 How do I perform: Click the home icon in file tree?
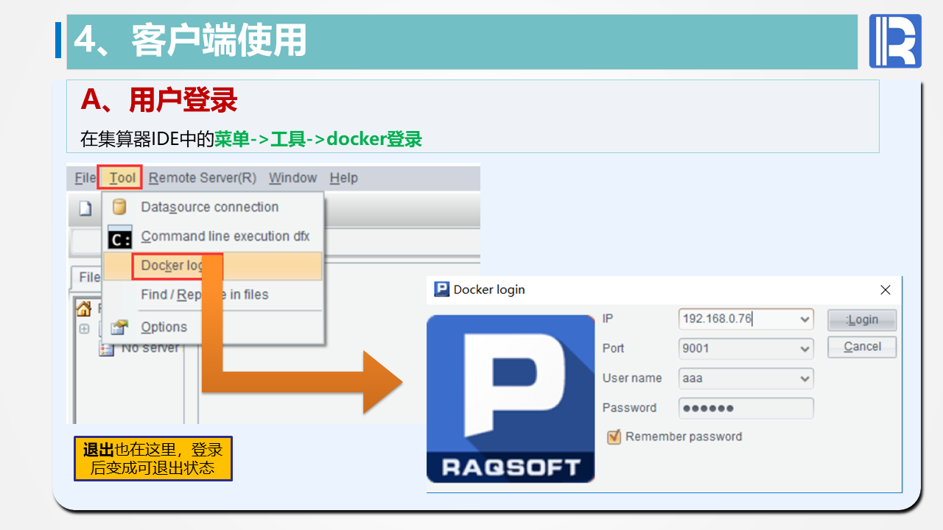tap(84, 309)
